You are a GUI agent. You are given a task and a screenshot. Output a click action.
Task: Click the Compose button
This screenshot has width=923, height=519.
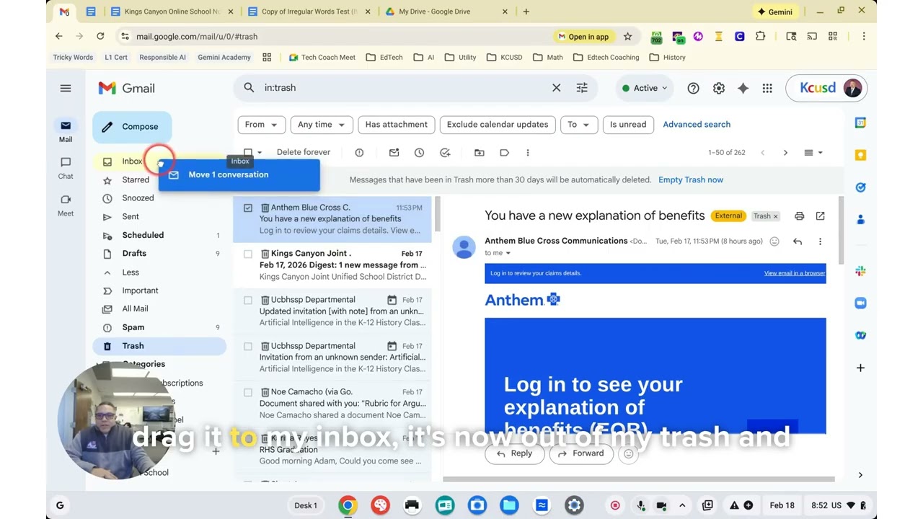(132, 127)
